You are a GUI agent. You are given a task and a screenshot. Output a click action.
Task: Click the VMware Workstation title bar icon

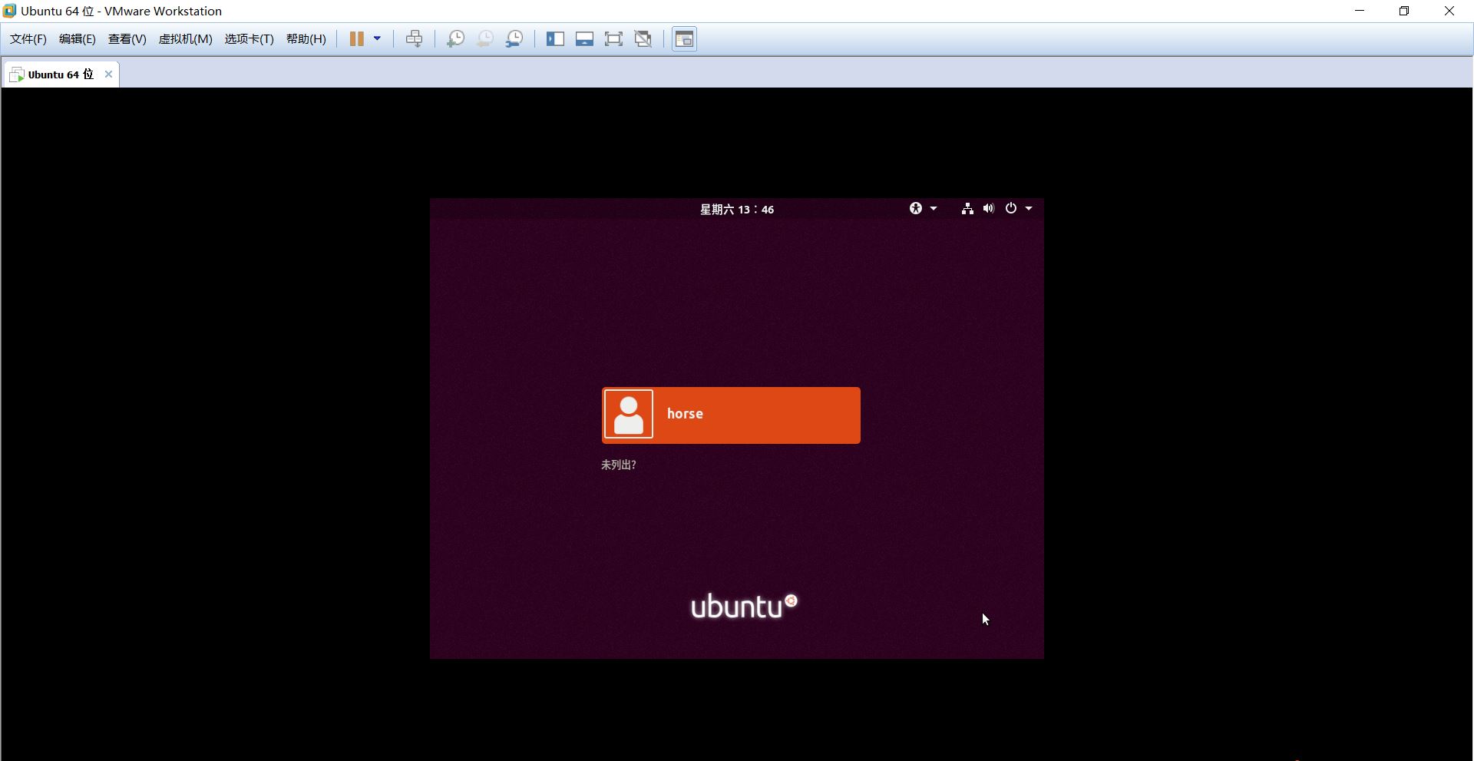point(9,11)
